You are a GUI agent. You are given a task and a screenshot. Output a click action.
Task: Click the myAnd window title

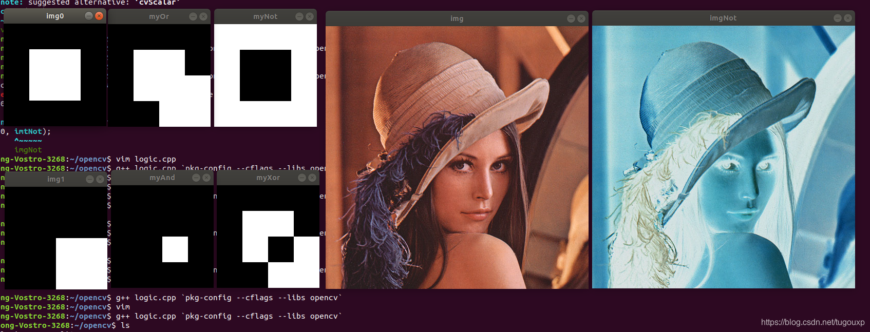point(162,178)
